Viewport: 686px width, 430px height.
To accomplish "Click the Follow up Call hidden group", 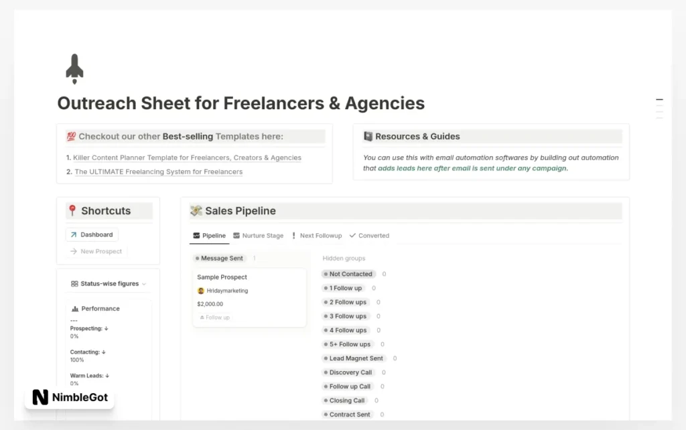I will point(348,386).
